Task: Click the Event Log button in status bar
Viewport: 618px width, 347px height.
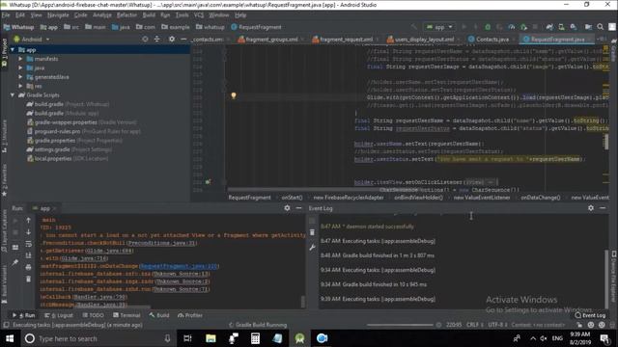Action: (590, 315)
